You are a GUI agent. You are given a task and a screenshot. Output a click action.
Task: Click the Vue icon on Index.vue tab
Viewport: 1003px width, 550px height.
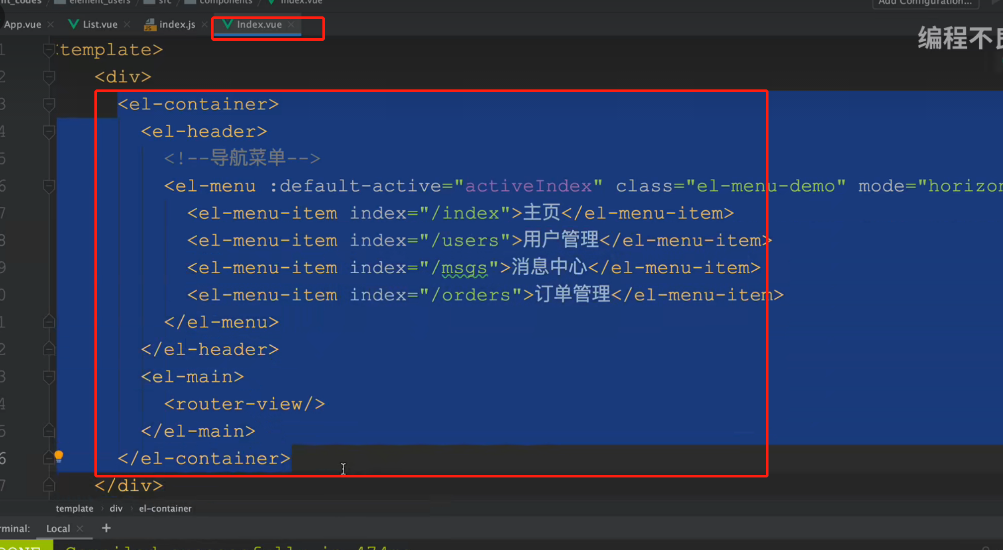[228, 24]
